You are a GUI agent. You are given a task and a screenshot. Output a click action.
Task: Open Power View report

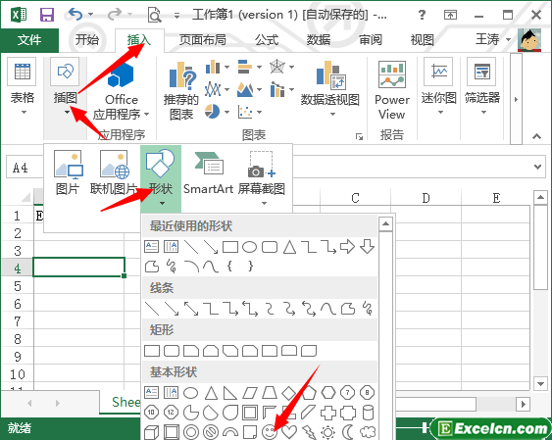(x=392, y=91)
